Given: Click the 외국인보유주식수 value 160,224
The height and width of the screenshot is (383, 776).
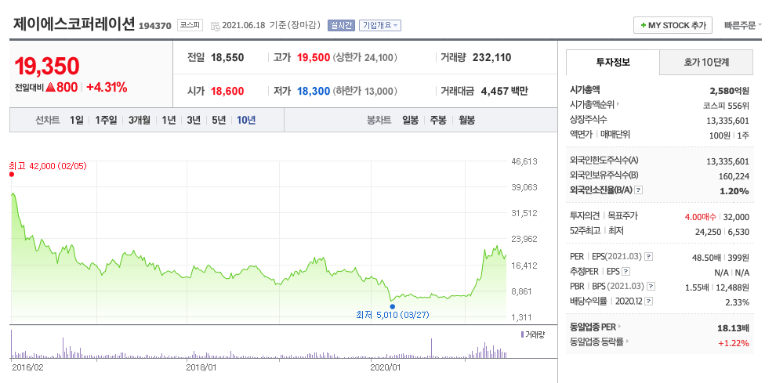Looking at the screenshot, I should 734,176.
